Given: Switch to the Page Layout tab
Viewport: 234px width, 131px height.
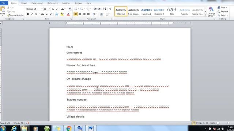Looking at the screenshot, I should [x=37, y=3].
